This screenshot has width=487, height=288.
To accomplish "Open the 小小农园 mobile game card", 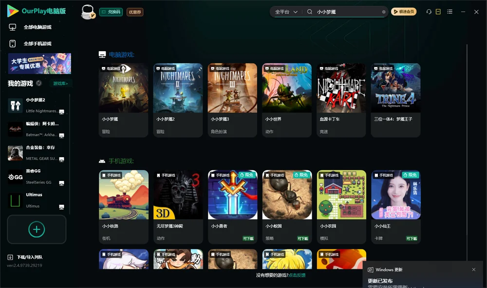I will (x=341, y=207).
